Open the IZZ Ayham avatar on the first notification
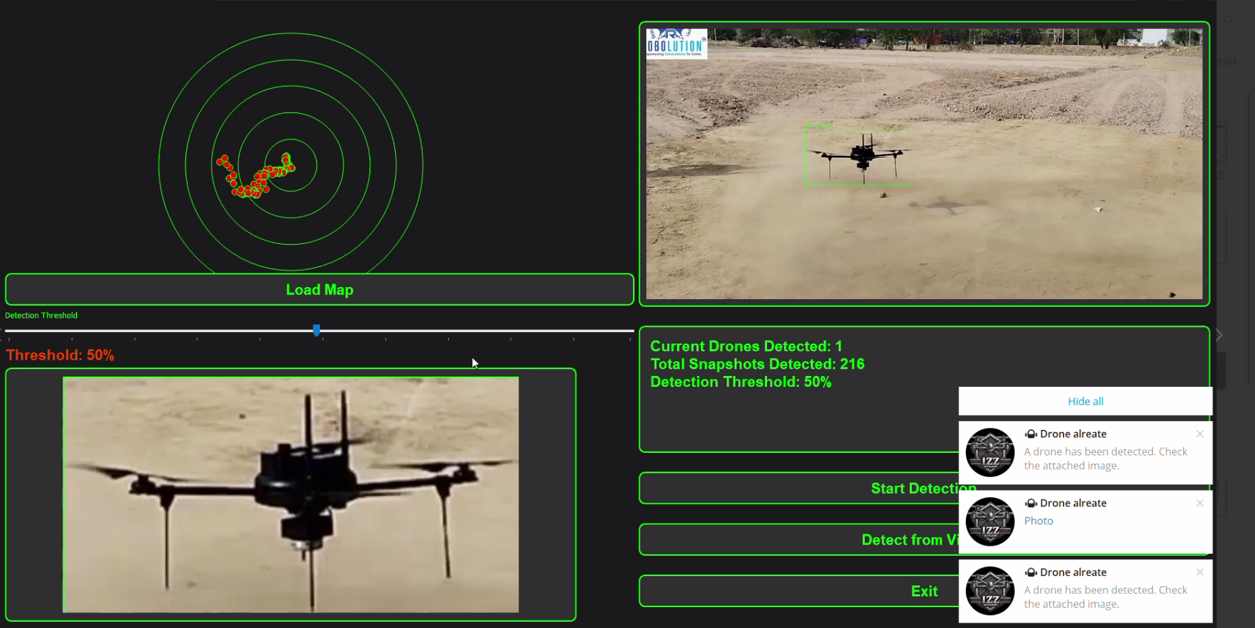 coord(989,452)
